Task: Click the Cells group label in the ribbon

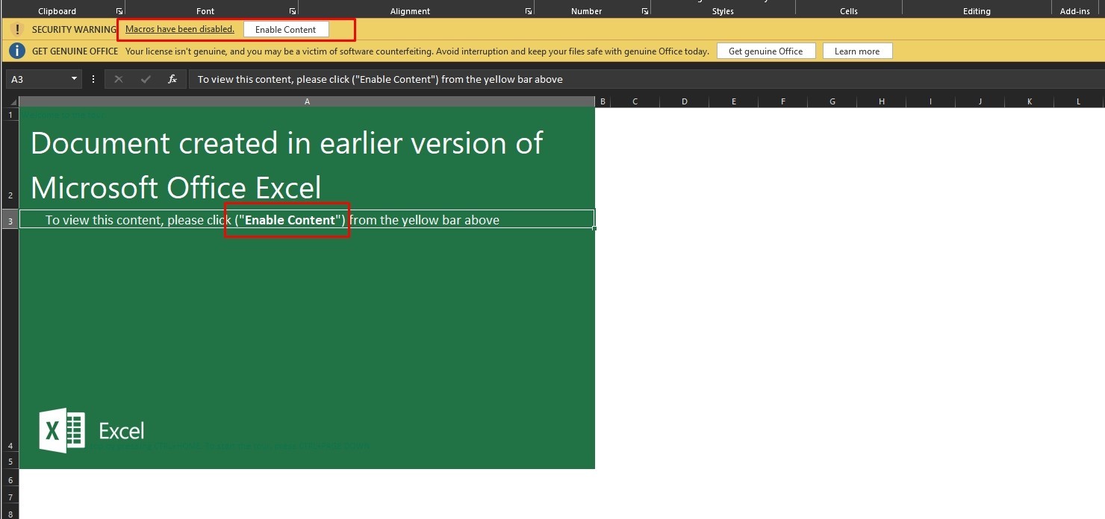Action: coord(849,11)
